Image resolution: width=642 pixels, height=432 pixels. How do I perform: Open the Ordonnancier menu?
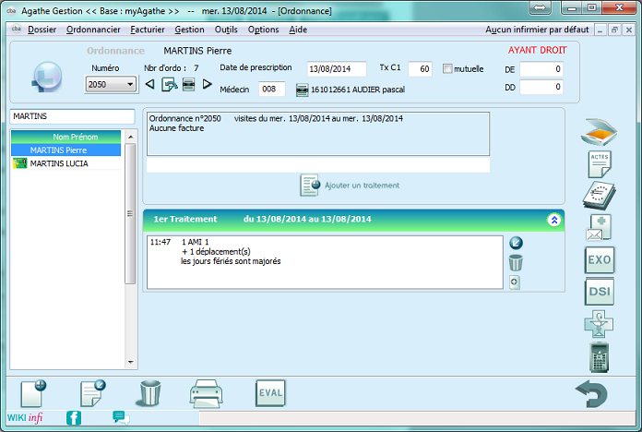[x=93, y=30]
